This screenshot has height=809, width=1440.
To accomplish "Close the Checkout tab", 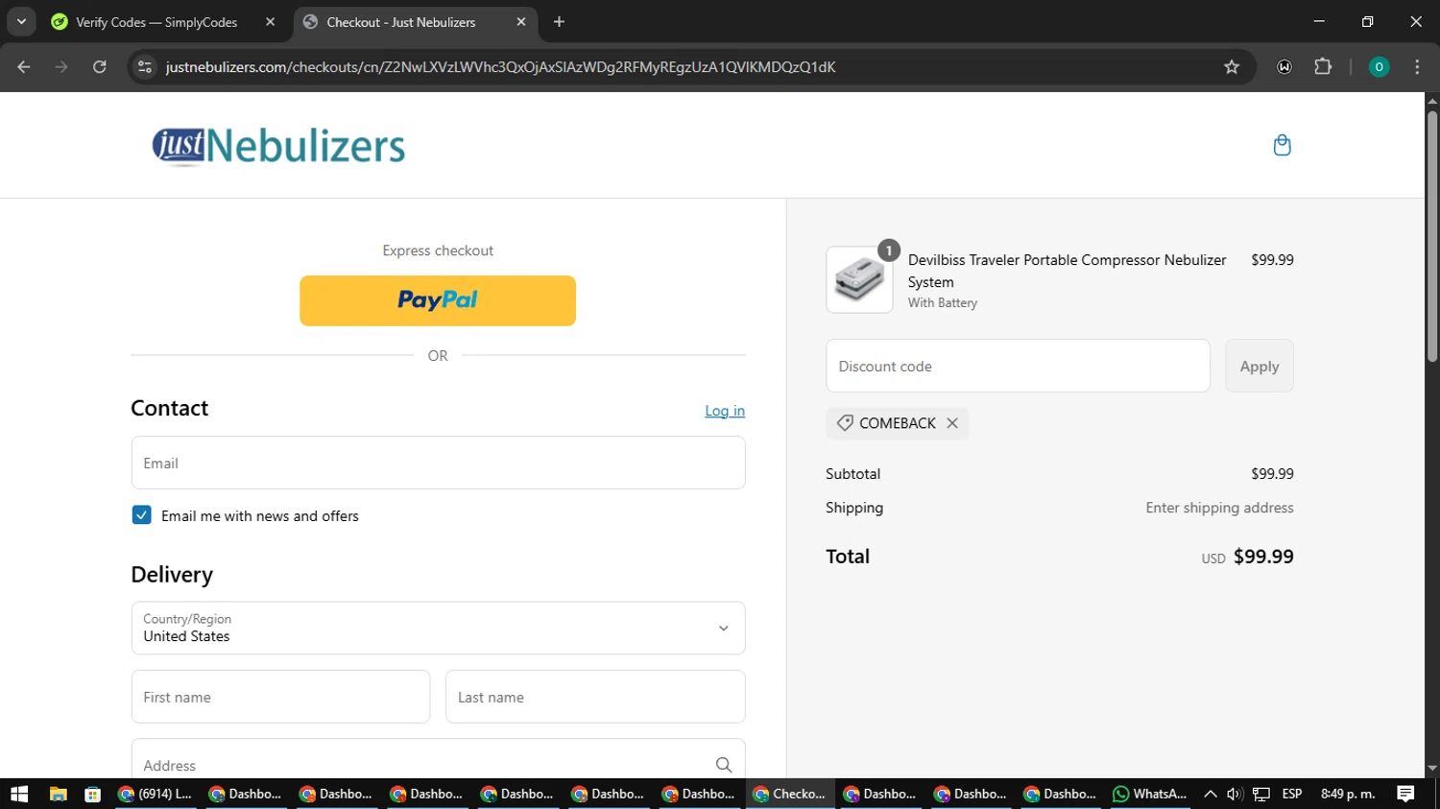I will [521, 22].
